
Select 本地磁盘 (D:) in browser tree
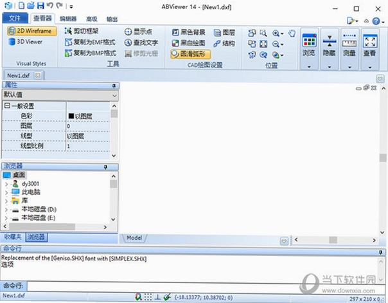[x=39, y=210]
